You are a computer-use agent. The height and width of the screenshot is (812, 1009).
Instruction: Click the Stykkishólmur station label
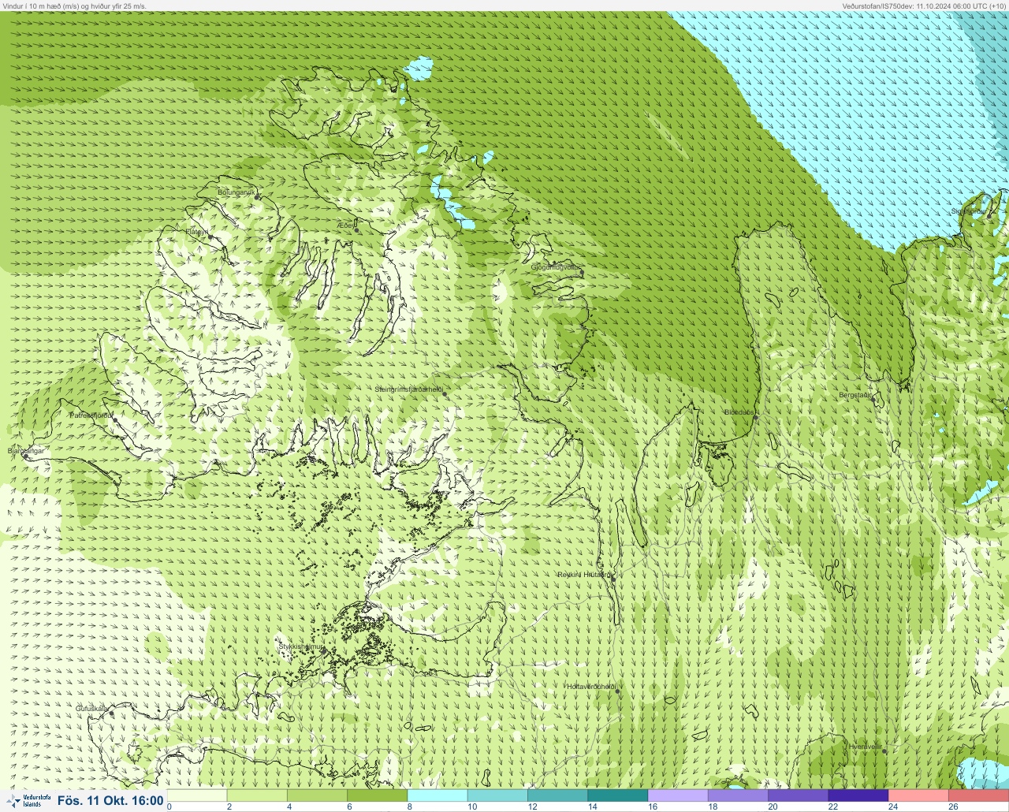(301, 646)
